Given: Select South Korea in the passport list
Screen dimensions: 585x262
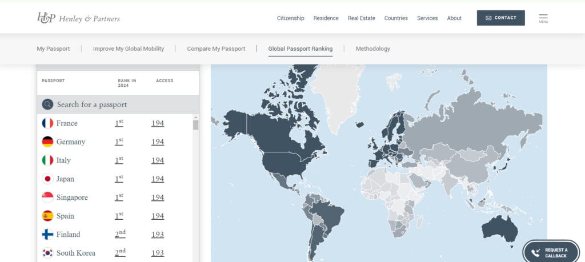Looking at the screenshot, I should tap(76, 253).
